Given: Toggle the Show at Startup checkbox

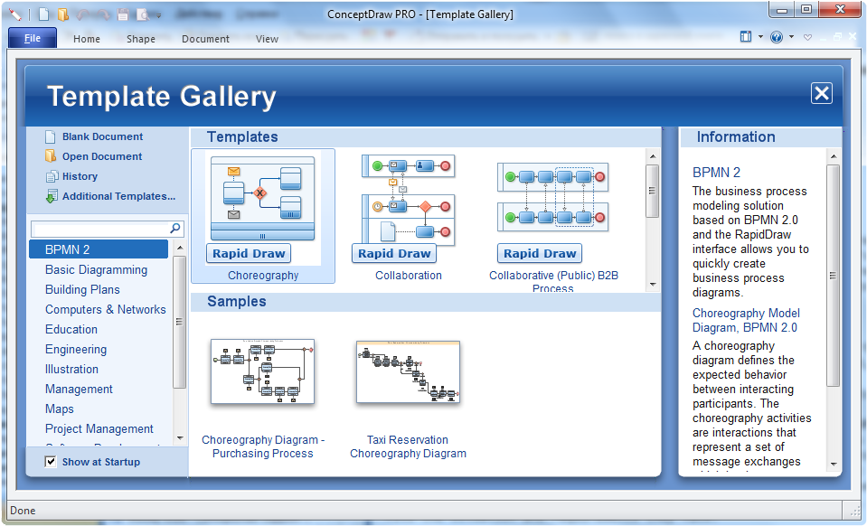Looking at the screenshot, I should click(51, 461).
